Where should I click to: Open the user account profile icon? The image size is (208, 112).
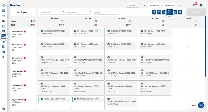pyautogui.click(x=201, y=5)
